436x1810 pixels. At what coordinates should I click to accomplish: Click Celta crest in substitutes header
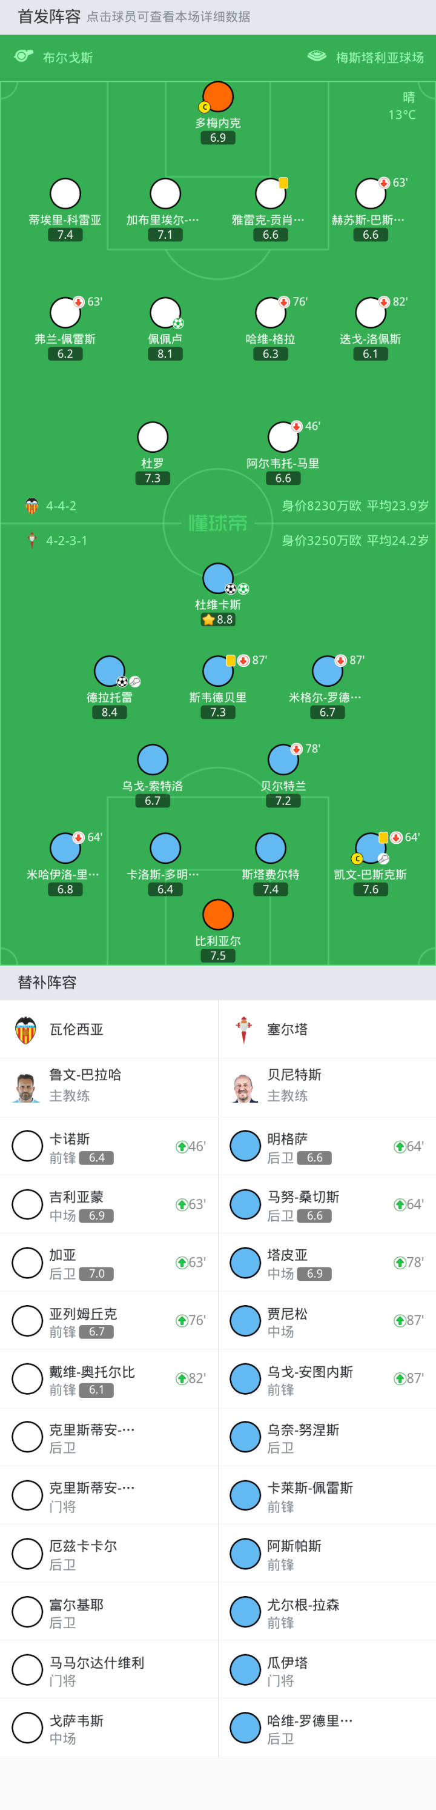coord(243,1029)
